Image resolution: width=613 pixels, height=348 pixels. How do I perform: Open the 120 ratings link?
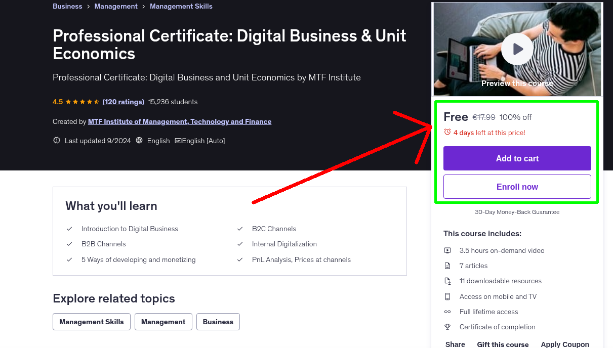[123, 102]
